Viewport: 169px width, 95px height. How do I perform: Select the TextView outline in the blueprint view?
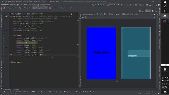point(139,53)
